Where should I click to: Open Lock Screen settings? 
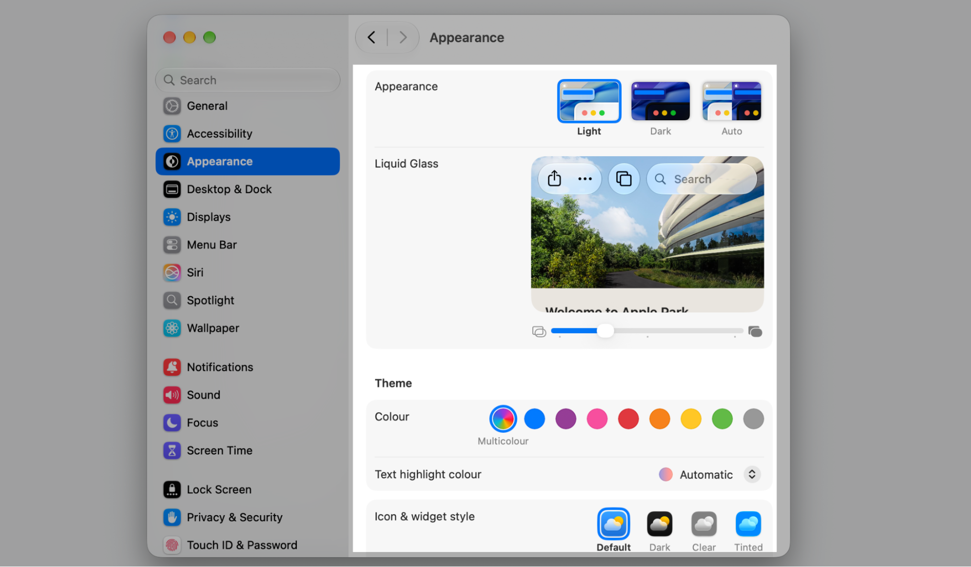coord(247,489)
